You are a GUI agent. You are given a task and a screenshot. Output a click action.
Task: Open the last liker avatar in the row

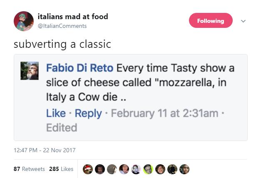[184, 169]
